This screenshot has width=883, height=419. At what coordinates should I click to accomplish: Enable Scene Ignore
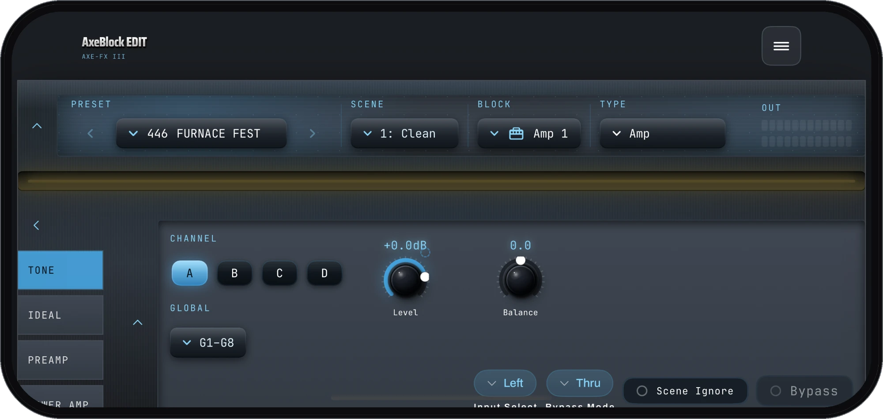tap(685, 391)
